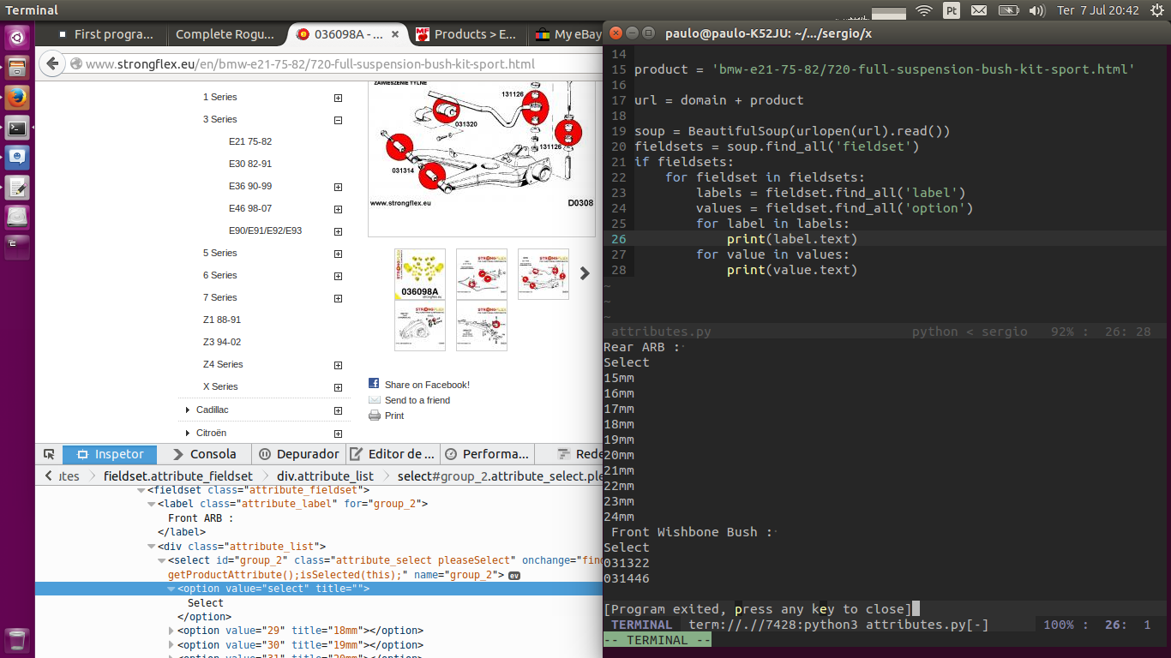This screenshot has width=1171, height=658.
Task: Open the volume indicator in top panel
Action: 1036,10
